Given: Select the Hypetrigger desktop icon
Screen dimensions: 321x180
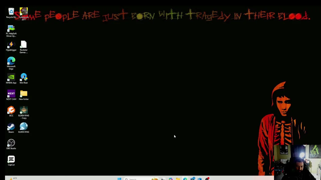Looking at the screenshot, I should (x=11, y=46).
